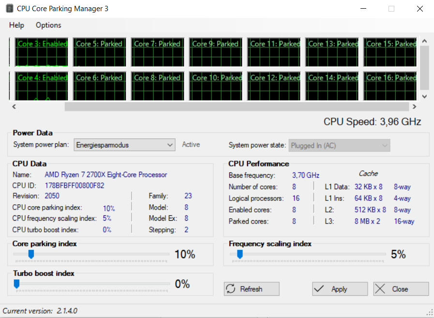The width and height of the screenshot is (434, 318).
Task: Select the Core 7 Parked graph
Action: pyautogui.click(x=158, y=52)
